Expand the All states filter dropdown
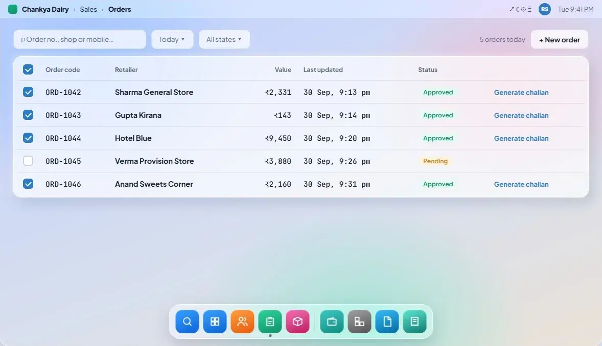Viewport: 602px width, 346px height. coord(224,39)
